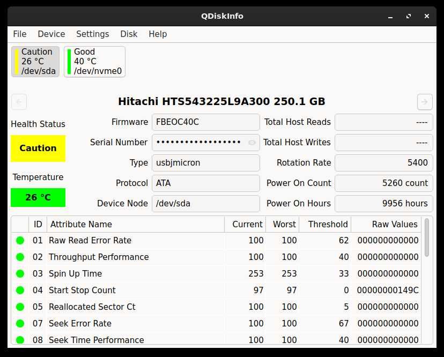The image size is (444, 357).
Task: Click the Rotation Rate field 5400
Action: tap(384, 163)
